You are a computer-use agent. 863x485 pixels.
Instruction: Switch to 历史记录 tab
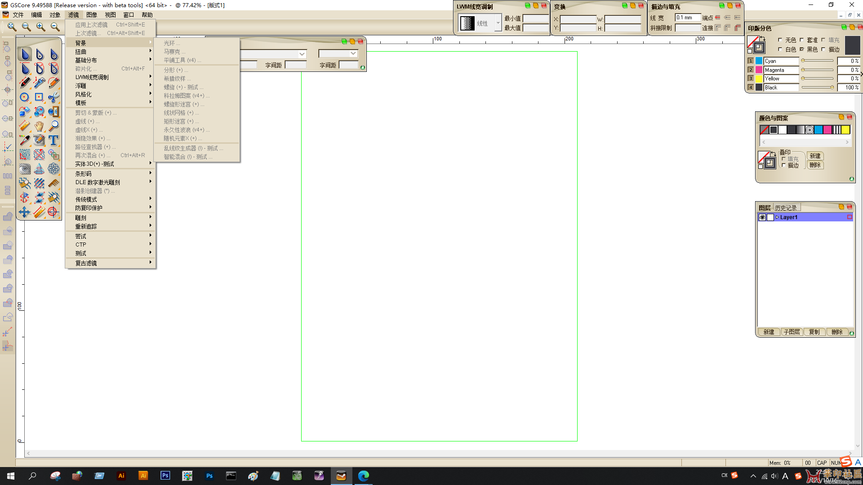pos(786,208)
